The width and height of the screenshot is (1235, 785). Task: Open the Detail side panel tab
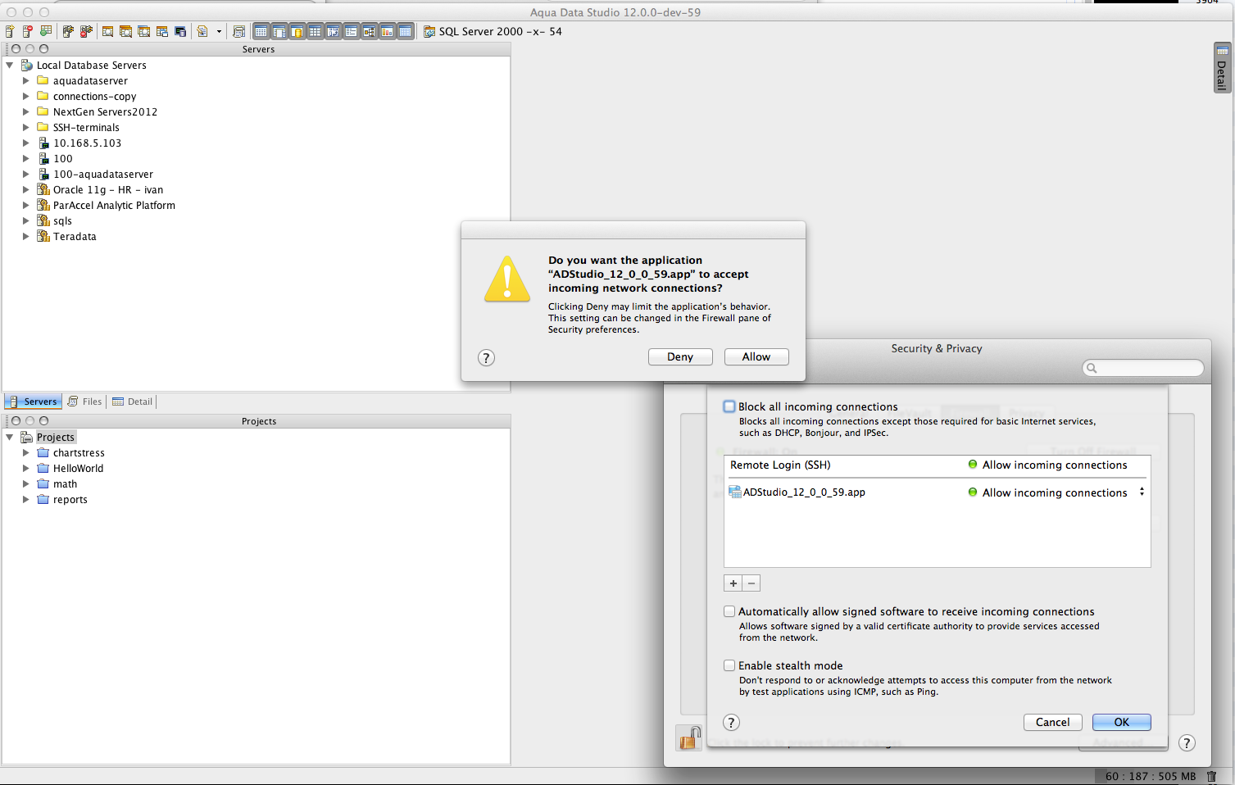point(1222,67)
